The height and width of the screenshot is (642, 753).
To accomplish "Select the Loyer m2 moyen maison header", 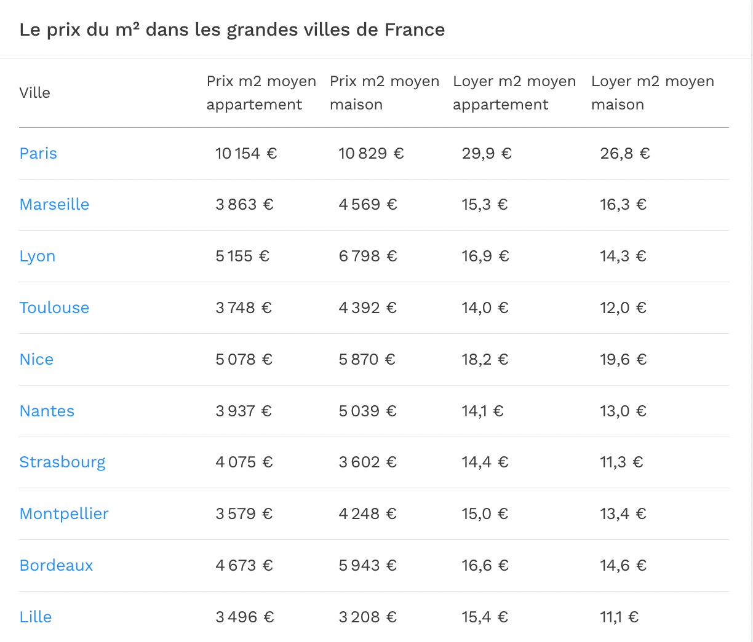I will tap(653, 93).
